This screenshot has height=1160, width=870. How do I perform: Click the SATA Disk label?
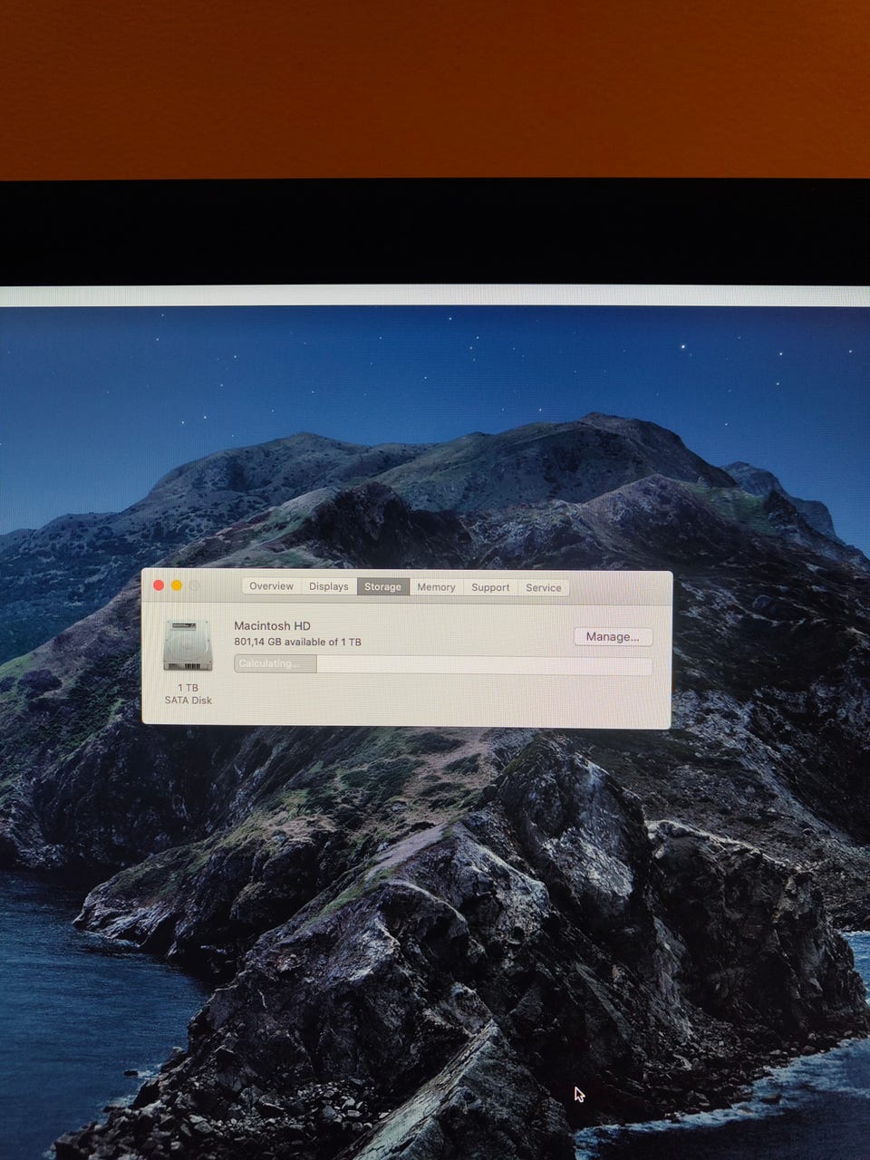[188, 701]
